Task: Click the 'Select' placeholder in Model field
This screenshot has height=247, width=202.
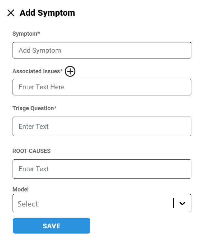Action: (28, 204)
